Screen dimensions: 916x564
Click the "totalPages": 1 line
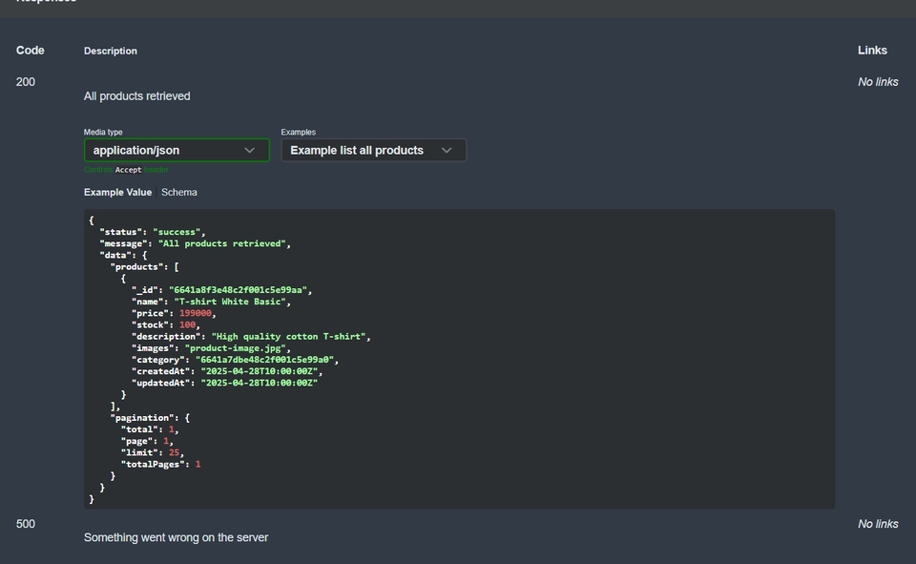[160, 465]
